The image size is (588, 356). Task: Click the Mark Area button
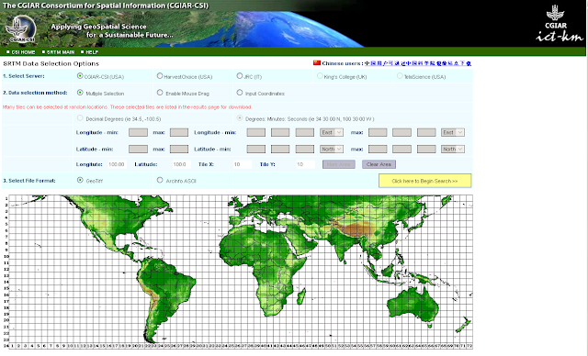click(339, 164)
